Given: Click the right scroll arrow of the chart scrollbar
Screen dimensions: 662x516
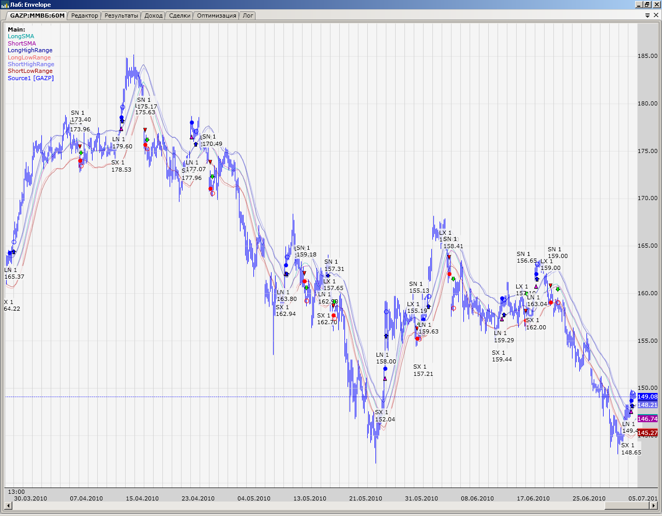Looking at the screenshot, I should click(654, 505).
